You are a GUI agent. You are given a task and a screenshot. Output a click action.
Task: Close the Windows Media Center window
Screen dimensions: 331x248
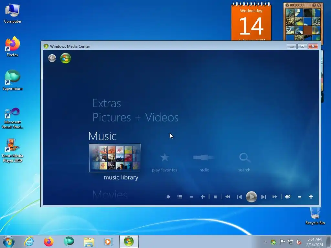[x=313, y=46]
